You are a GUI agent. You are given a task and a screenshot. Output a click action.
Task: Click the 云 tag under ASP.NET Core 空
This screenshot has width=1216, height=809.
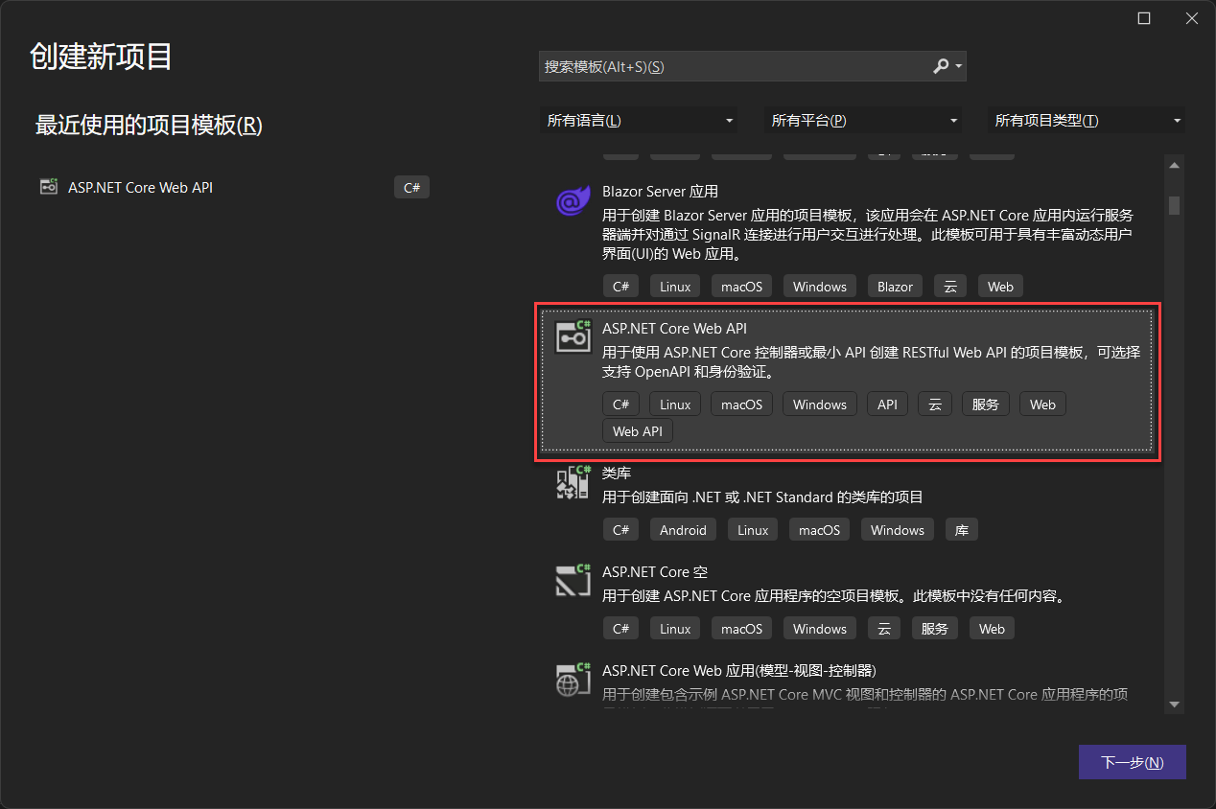(x=884, y=628)
